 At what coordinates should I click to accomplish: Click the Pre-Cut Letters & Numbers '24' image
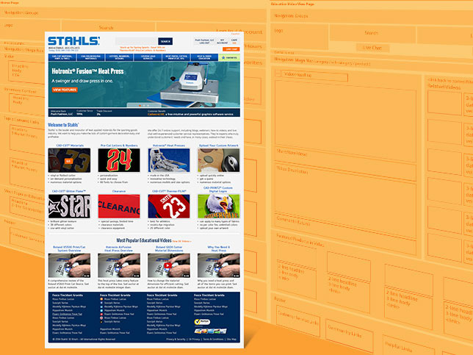pyautogui.click(x=116, y=159)
